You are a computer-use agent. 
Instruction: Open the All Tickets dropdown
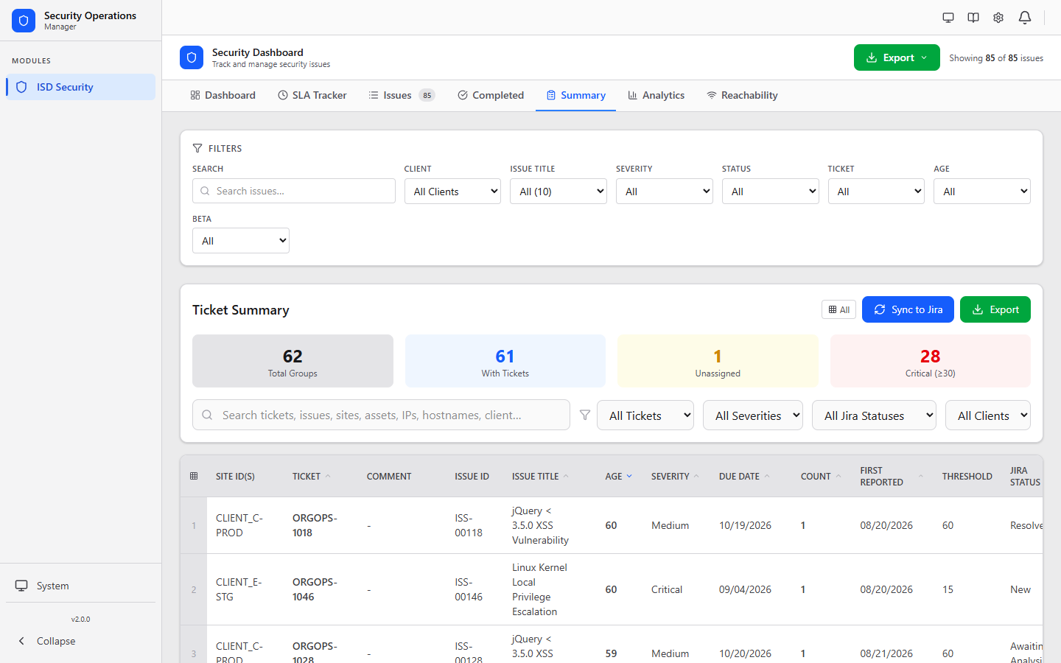click(x=645, y=415)
